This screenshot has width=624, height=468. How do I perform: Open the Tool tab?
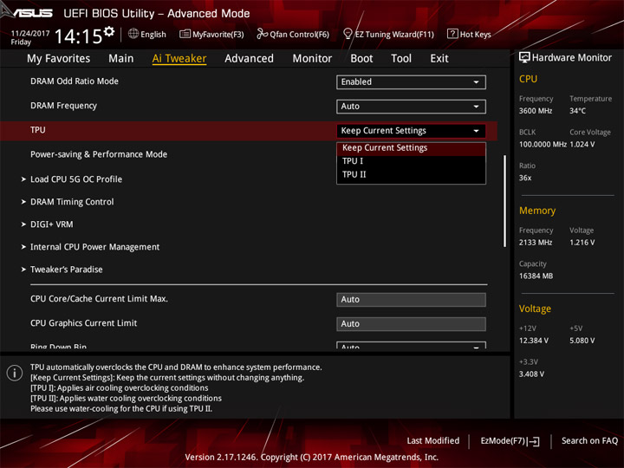pos(401,59)
